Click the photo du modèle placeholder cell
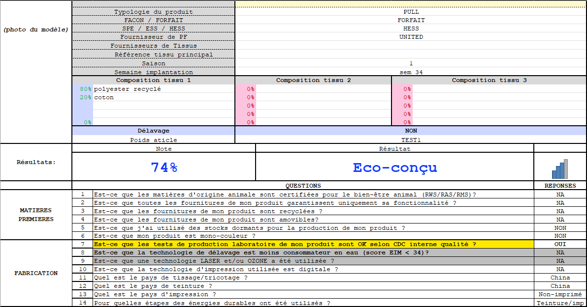587x307 pixels. pos(36,29)
